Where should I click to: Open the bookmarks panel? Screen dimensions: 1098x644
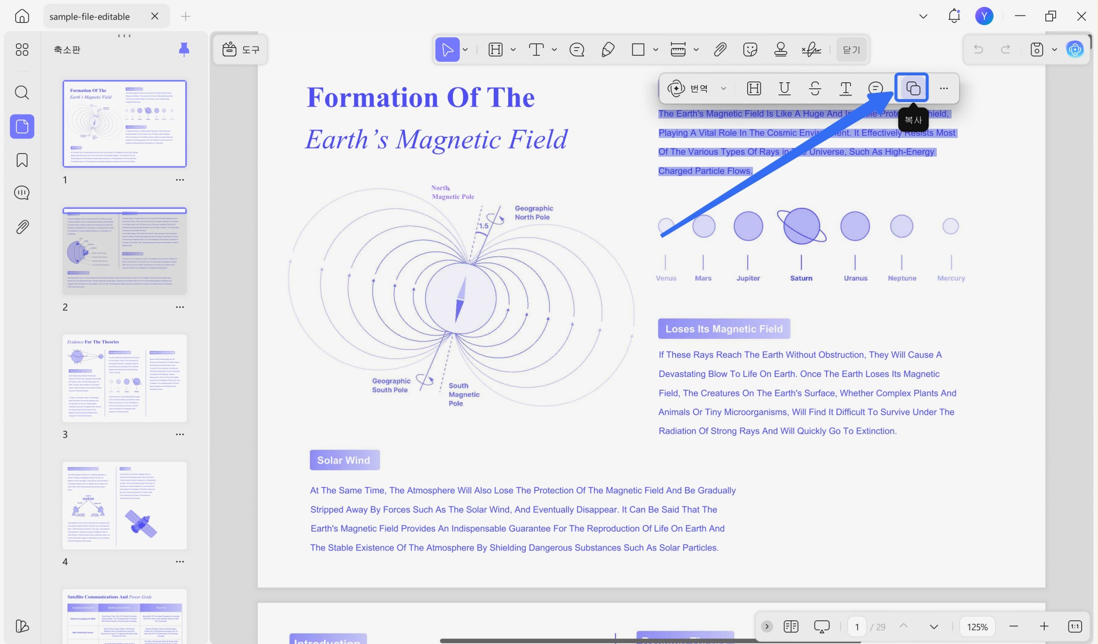point(22,160)
